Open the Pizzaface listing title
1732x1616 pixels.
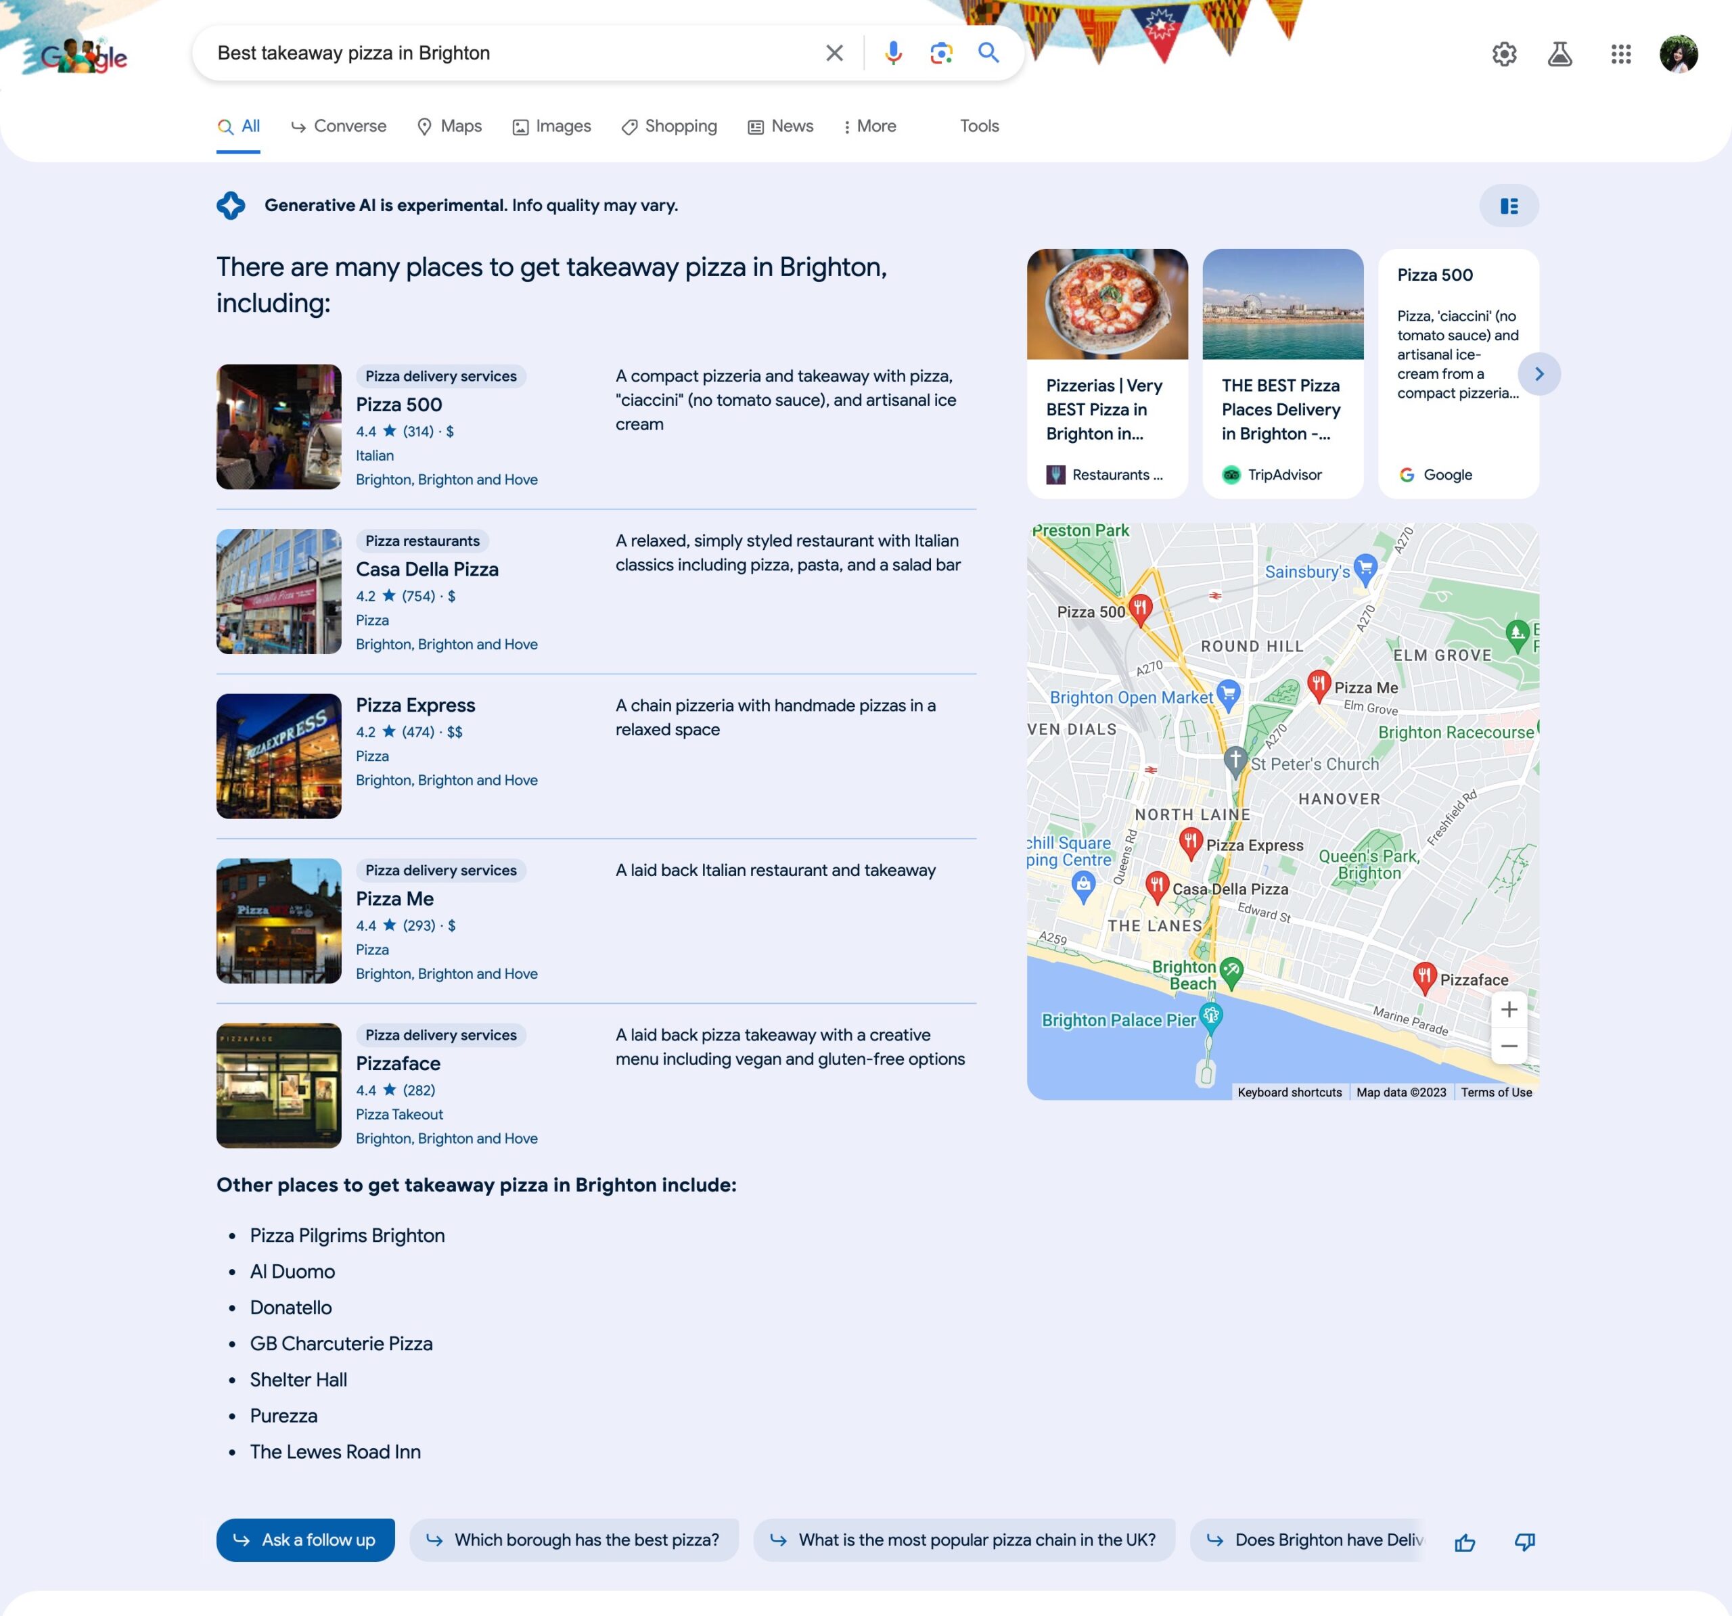pyautogui.click(x=398, y=1063)
